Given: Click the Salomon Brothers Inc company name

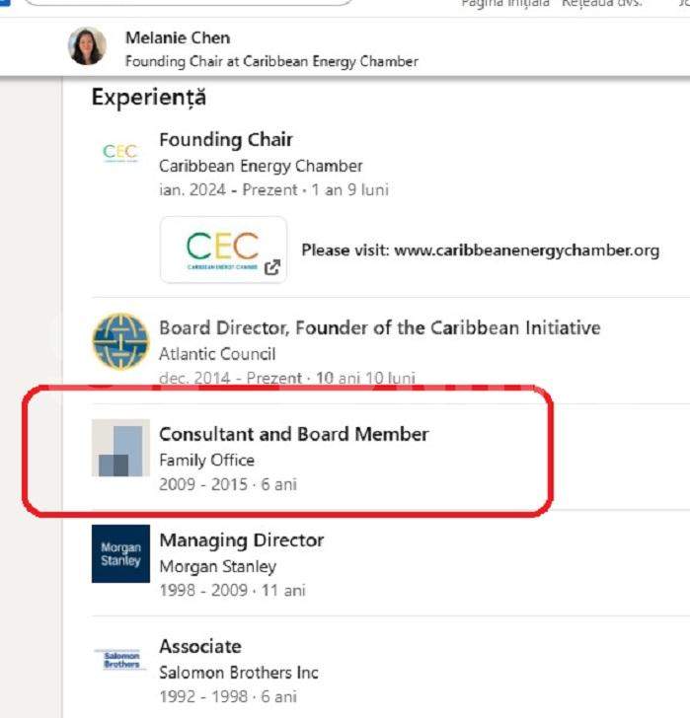Looking at the screenshot, I should pyautogui.click(x=239, y=673).
